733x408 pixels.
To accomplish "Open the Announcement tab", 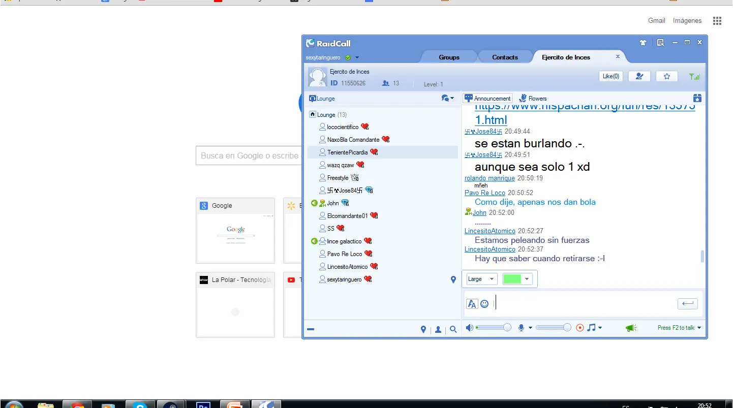I will (487, 99).
